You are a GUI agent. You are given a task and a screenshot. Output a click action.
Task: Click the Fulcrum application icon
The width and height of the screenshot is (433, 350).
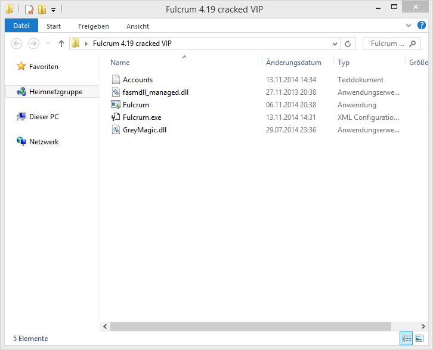(x=116, y=104)
